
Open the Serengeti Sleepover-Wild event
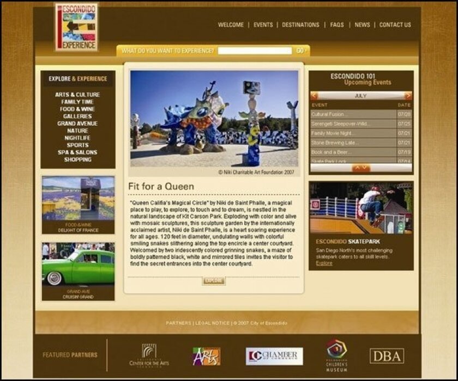point(353,124)
